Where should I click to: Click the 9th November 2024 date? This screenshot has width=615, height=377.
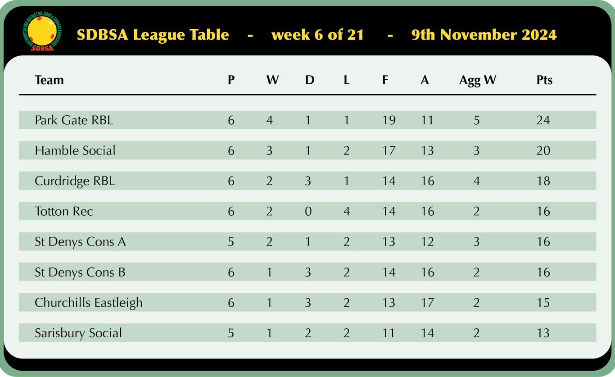[484, 35]
